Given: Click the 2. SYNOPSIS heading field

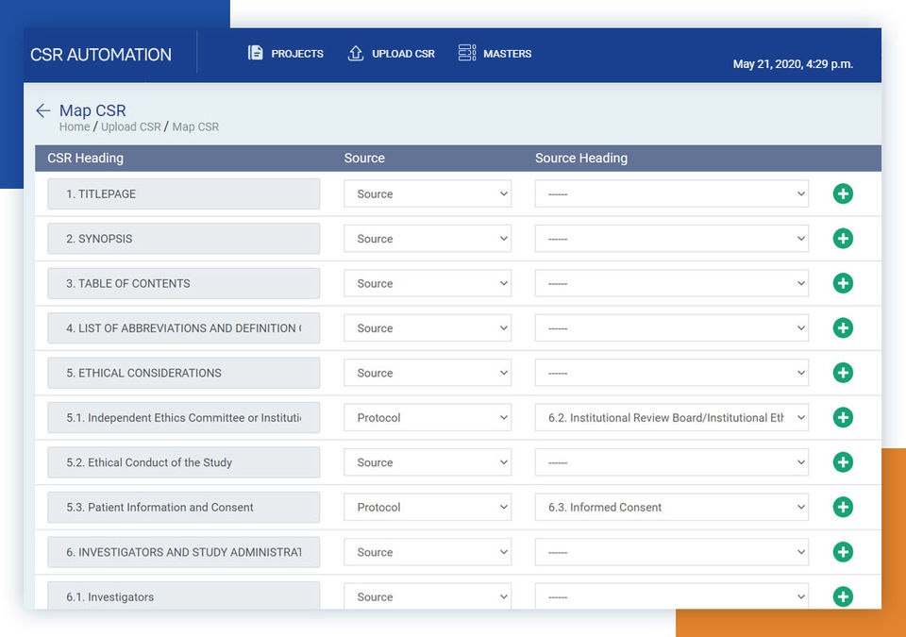Looking at the screenshot, I should pos(183,238).
